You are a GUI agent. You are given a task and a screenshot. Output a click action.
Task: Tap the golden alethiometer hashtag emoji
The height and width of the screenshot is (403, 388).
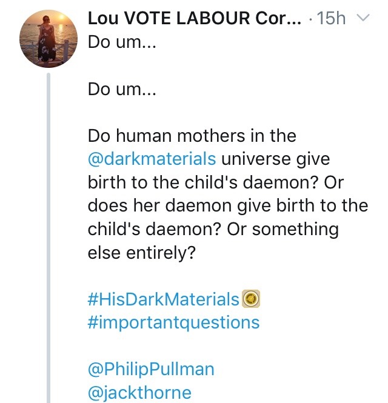click(x=251, y=299)
